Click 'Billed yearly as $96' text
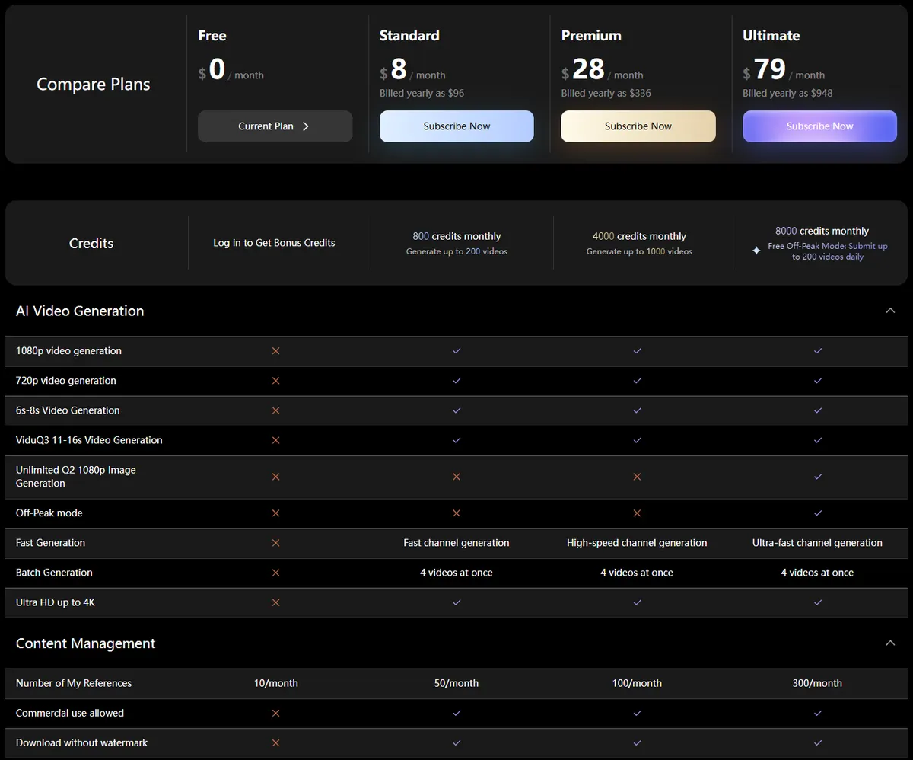The width and height of the screenshot is (913, 760). pos(422,93)
